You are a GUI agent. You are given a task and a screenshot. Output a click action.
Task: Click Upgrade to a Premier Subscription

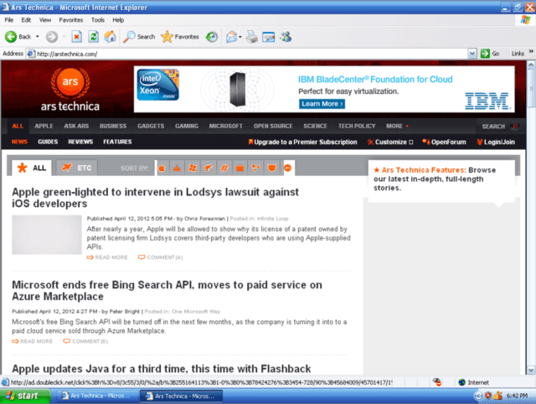pyautogui.click(x=303, y=142)
